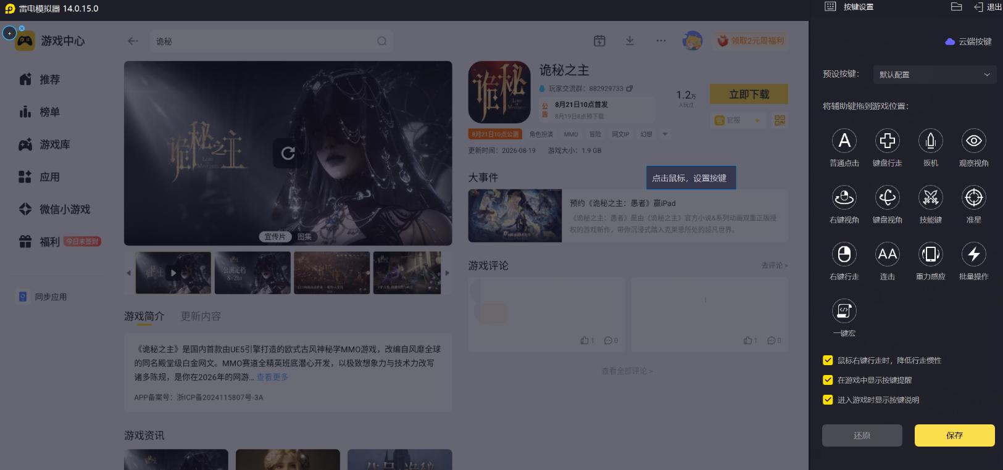Image resolution: width=1003 pixels, height=470 pixels.
Task: Select the 技能键 skill key icon
Action: point(931,197)
